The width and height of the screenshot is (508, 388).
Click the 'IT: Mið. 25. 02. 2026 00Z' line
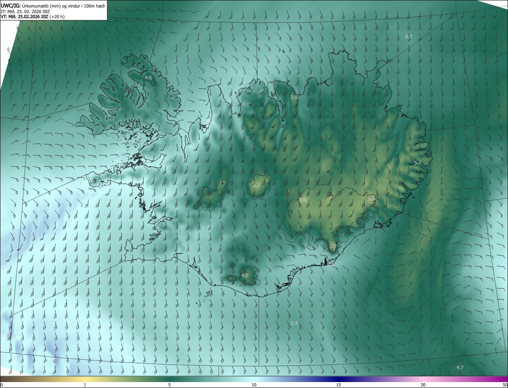click(x=25, y=12)
